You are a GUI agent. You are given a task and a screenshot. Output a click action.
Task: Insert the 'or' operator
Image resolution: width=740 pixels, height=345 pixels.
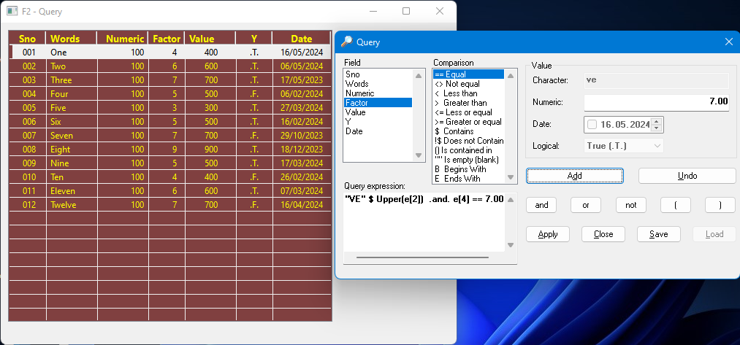coord(586,205)
